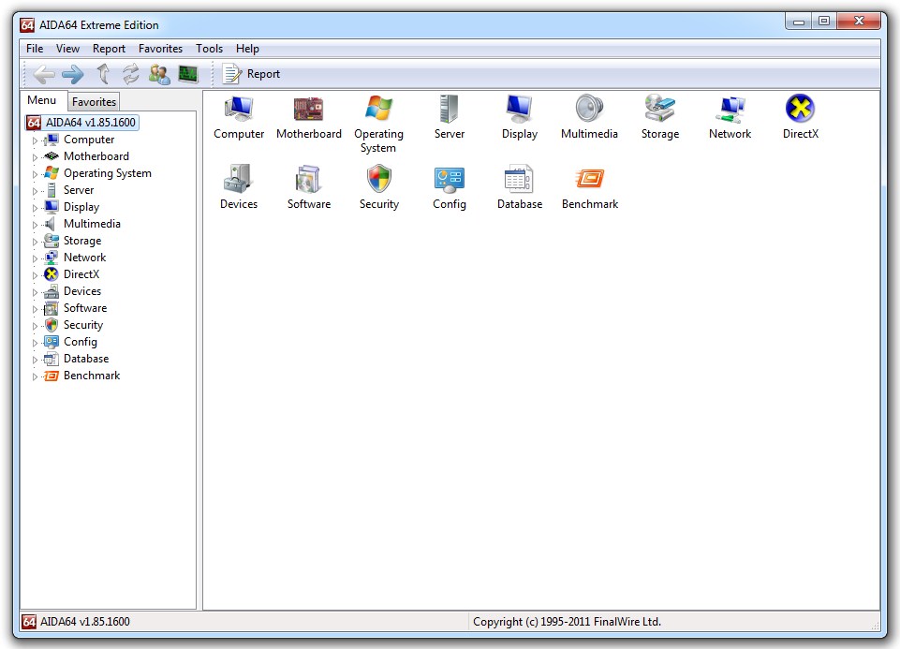Expand the Server tree node arrow

(35, 191)
